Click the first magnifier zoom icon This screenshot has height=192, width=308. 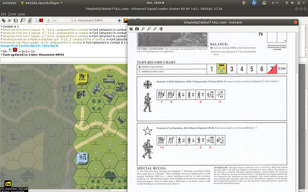143,29
